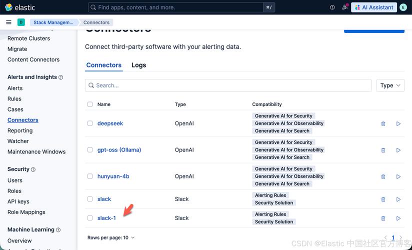Run the gpt-oss (Ollama) connector play icon
The height and width of the screenshot is (250, 412).
[398, 150]
